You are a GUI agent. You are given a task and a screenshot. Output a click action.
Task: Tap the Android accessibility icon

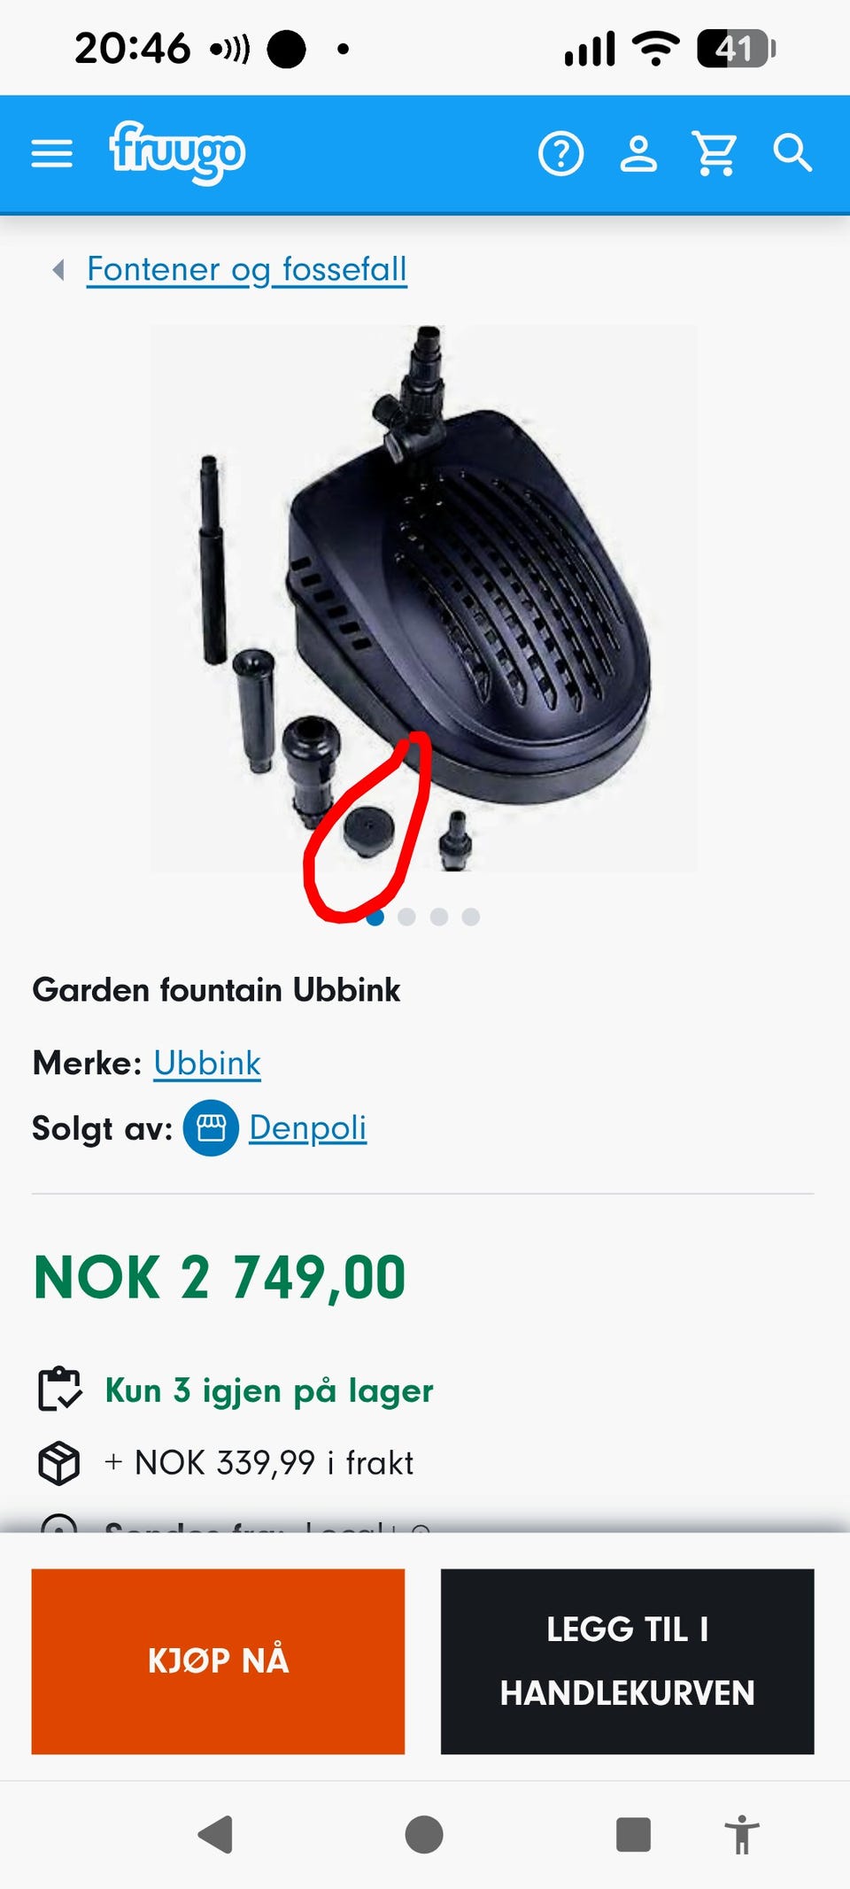click(x=742, y=1834)
